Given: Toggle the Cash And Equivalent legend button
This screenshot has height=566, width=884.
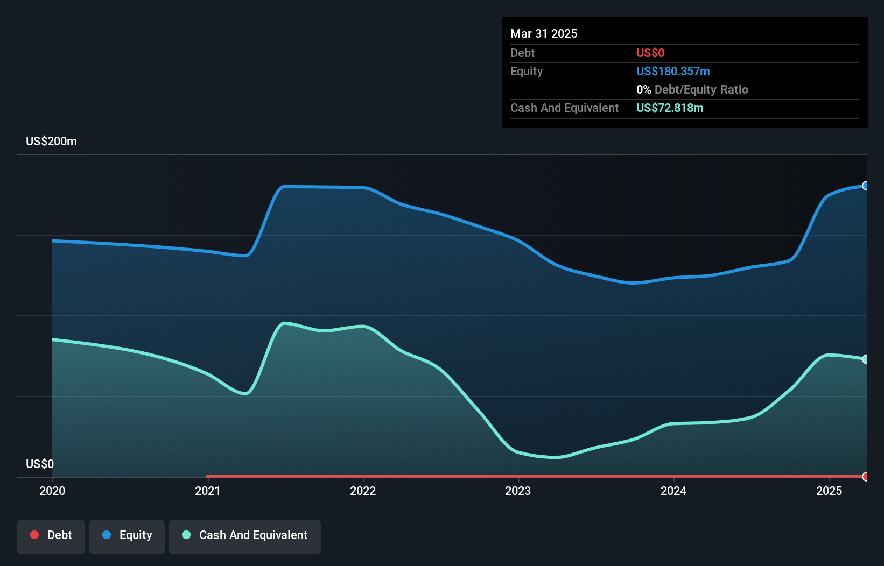Looking at the screenshot, I should click(x=245, y=536).
